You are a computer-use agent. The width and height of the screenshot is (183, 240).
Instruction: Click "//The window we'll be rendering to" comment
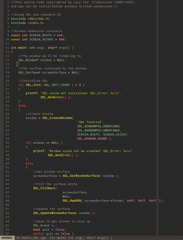(x=49, y=56)
